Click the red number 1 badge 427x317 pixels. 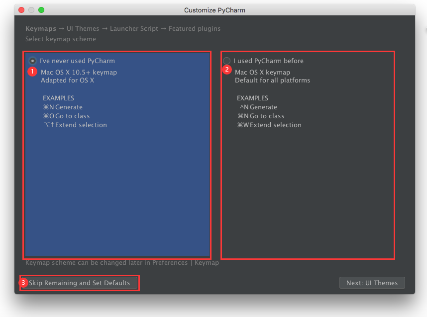(x=32, y=72)
